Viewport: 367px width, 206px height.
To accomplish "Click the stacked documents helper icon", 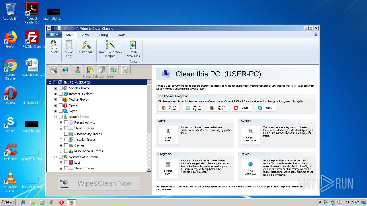I will 126,70.
